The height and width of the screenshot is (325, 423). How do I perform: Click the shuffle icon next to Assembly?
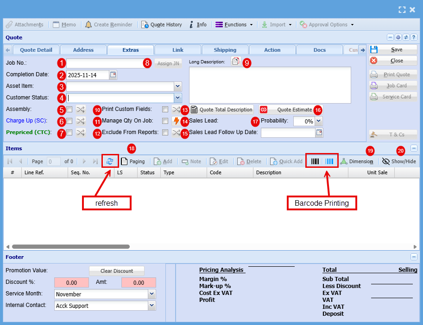coord(81,110)
